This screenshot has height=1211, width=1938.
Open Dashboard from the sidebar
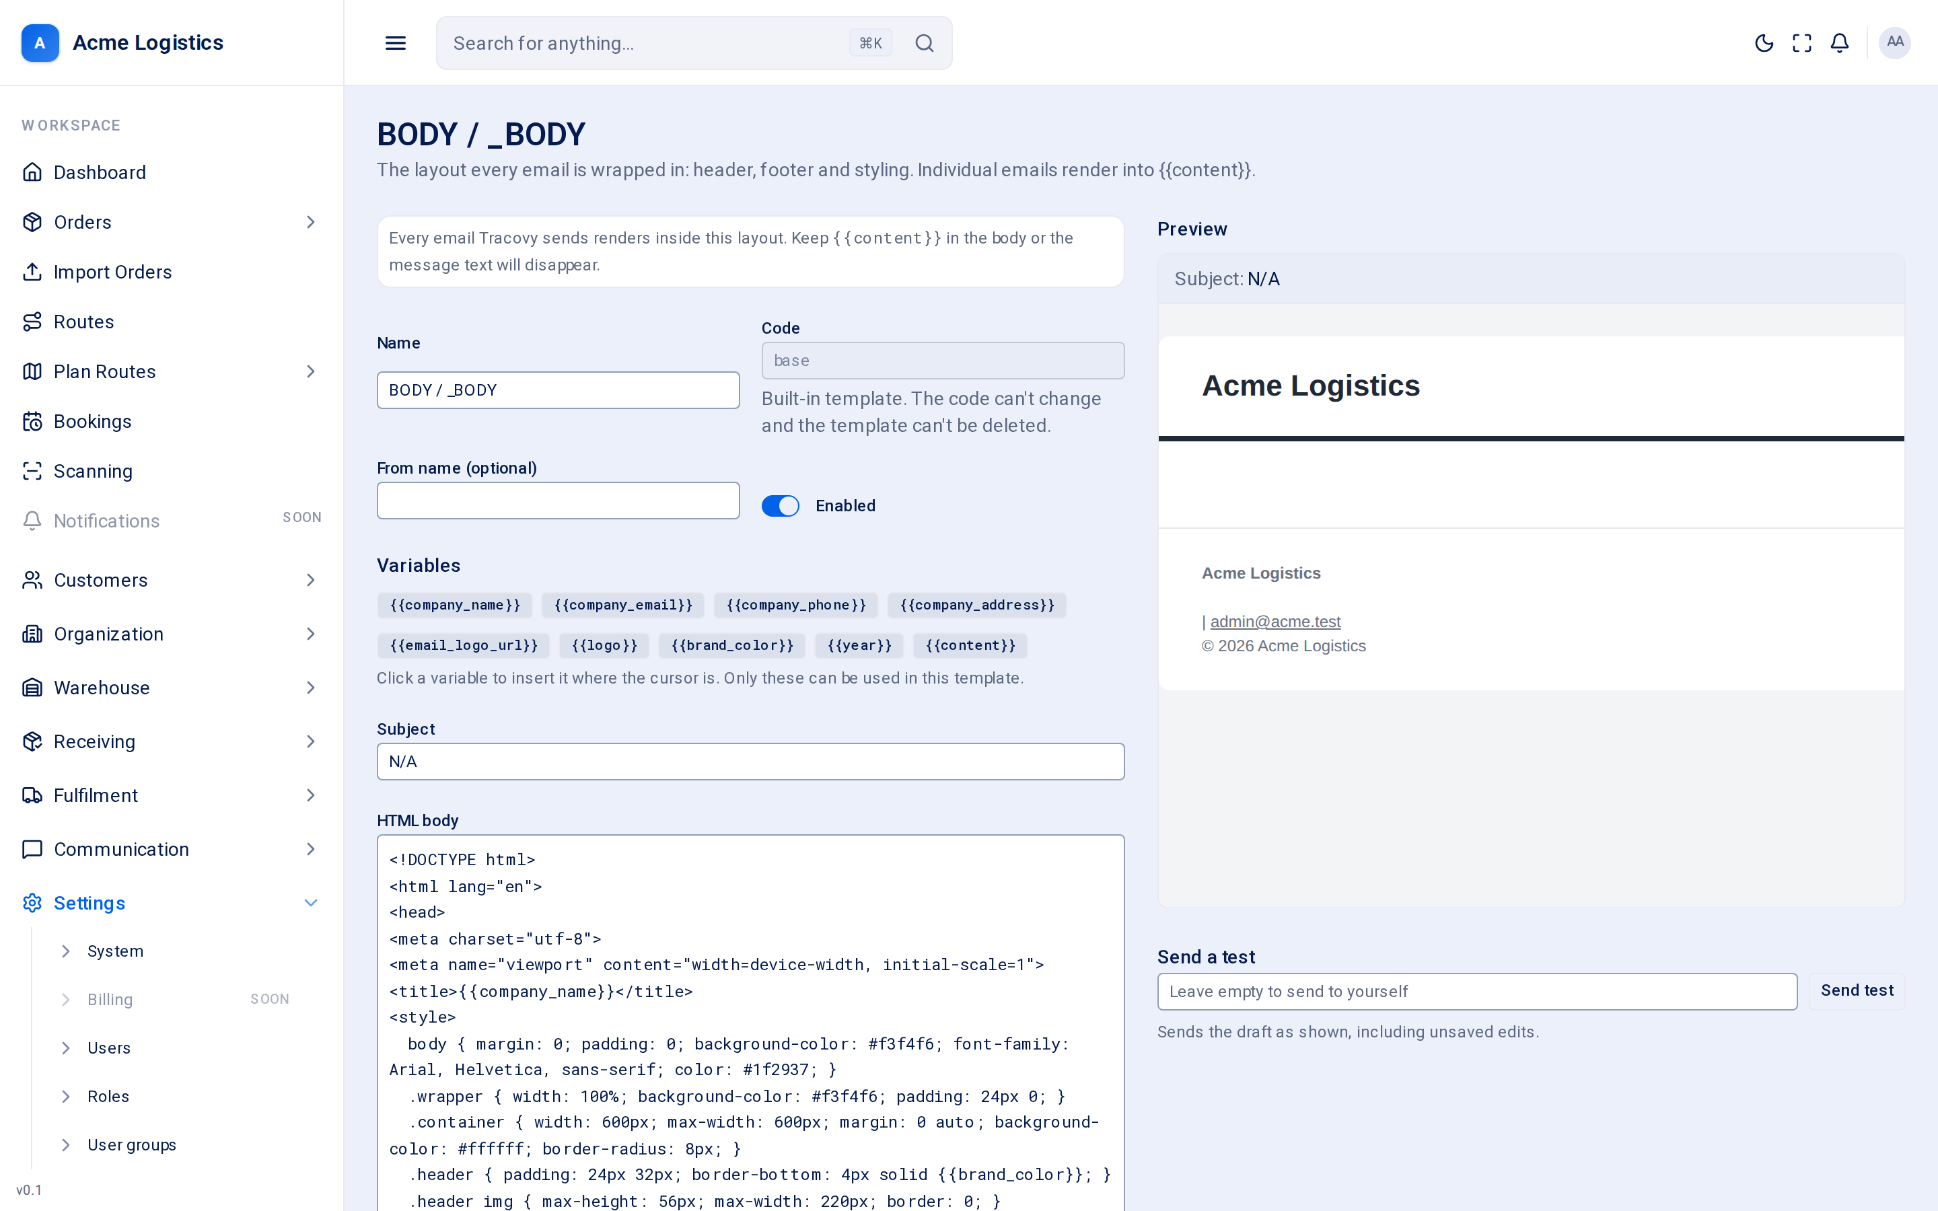[172, 172]
